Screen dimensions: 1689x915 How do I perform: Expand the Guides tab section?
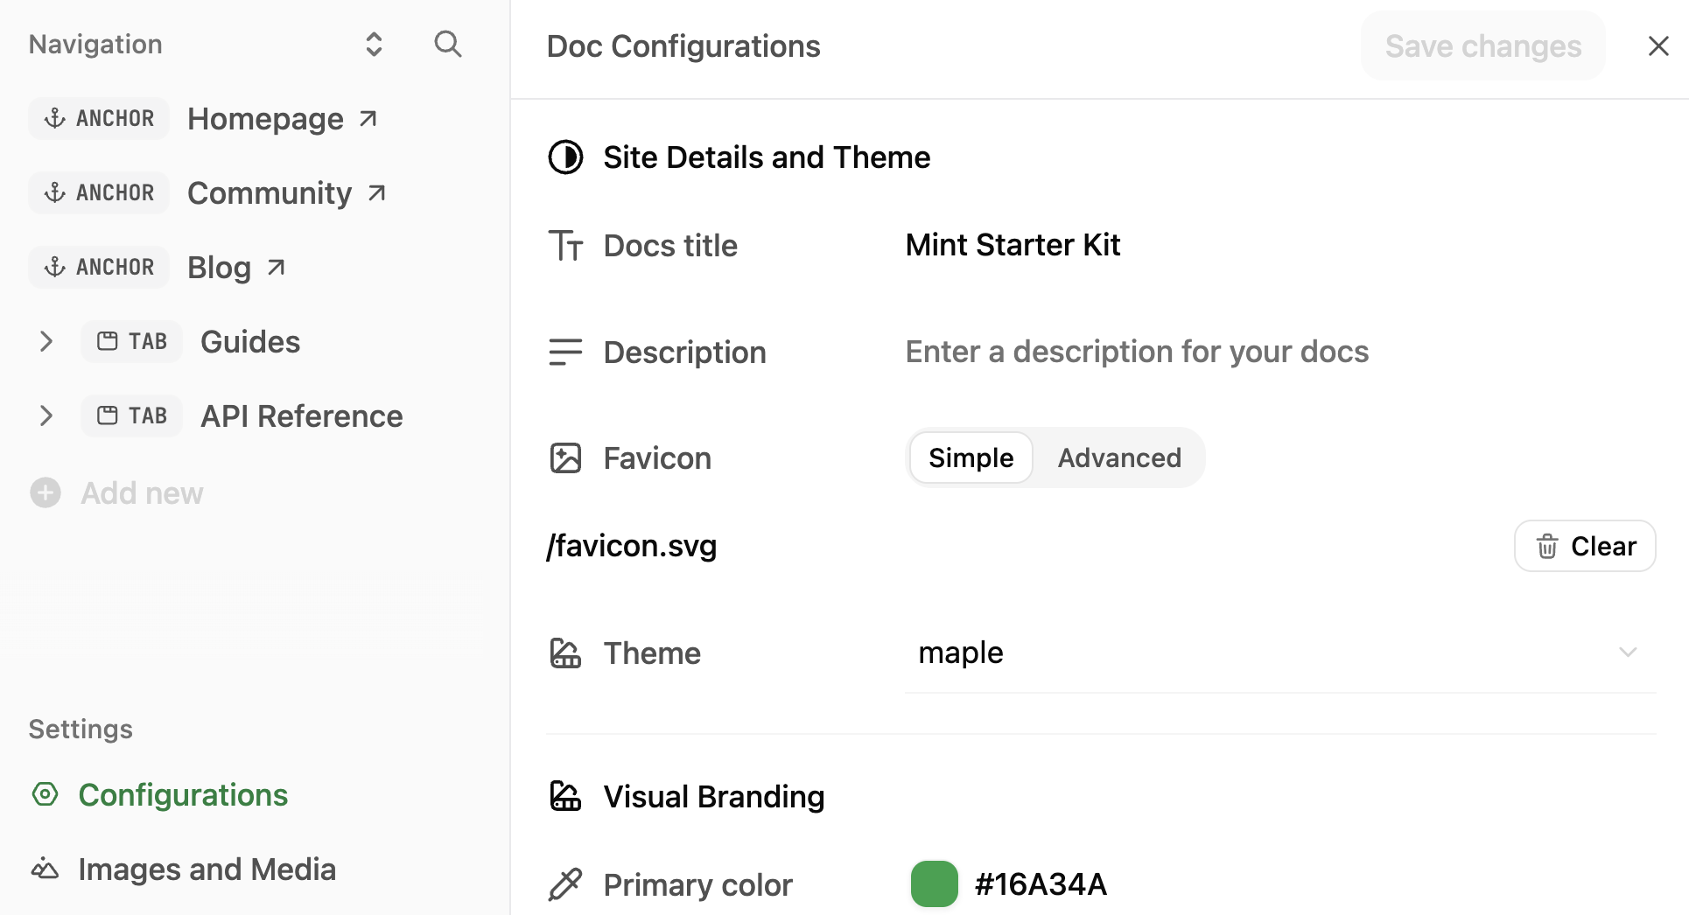pos(46,341)
